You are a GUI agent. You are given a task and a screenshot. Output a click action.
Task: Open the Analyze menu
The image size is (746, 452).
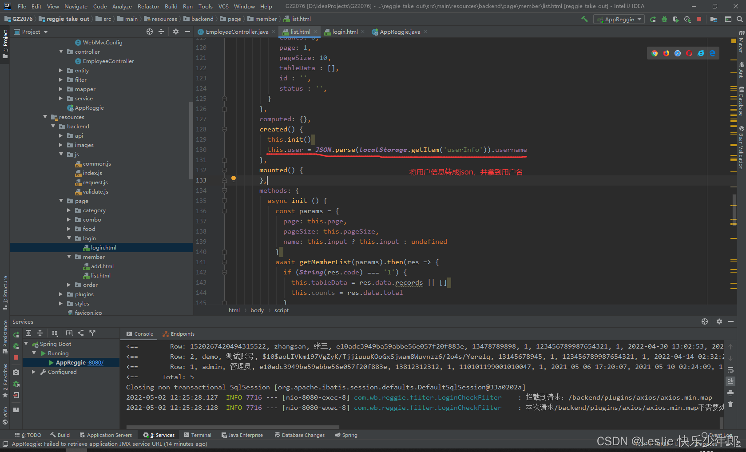tap(122, 6)
